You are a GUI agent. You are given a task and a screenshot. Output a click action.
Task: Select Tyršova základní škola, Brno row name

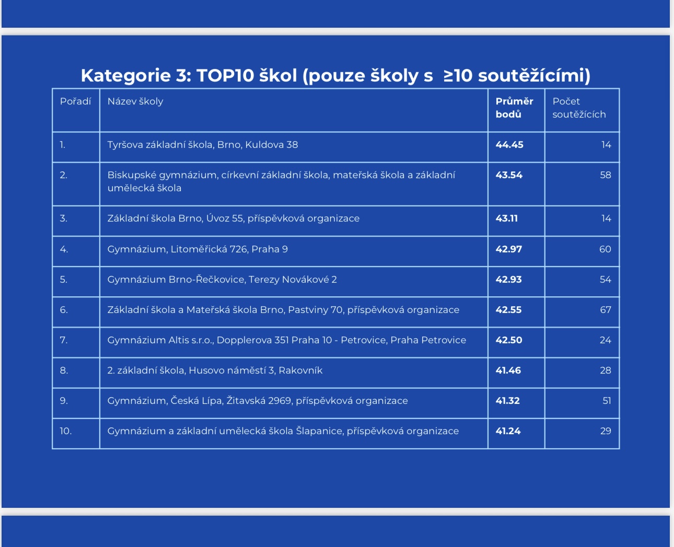tap(203, 145)
